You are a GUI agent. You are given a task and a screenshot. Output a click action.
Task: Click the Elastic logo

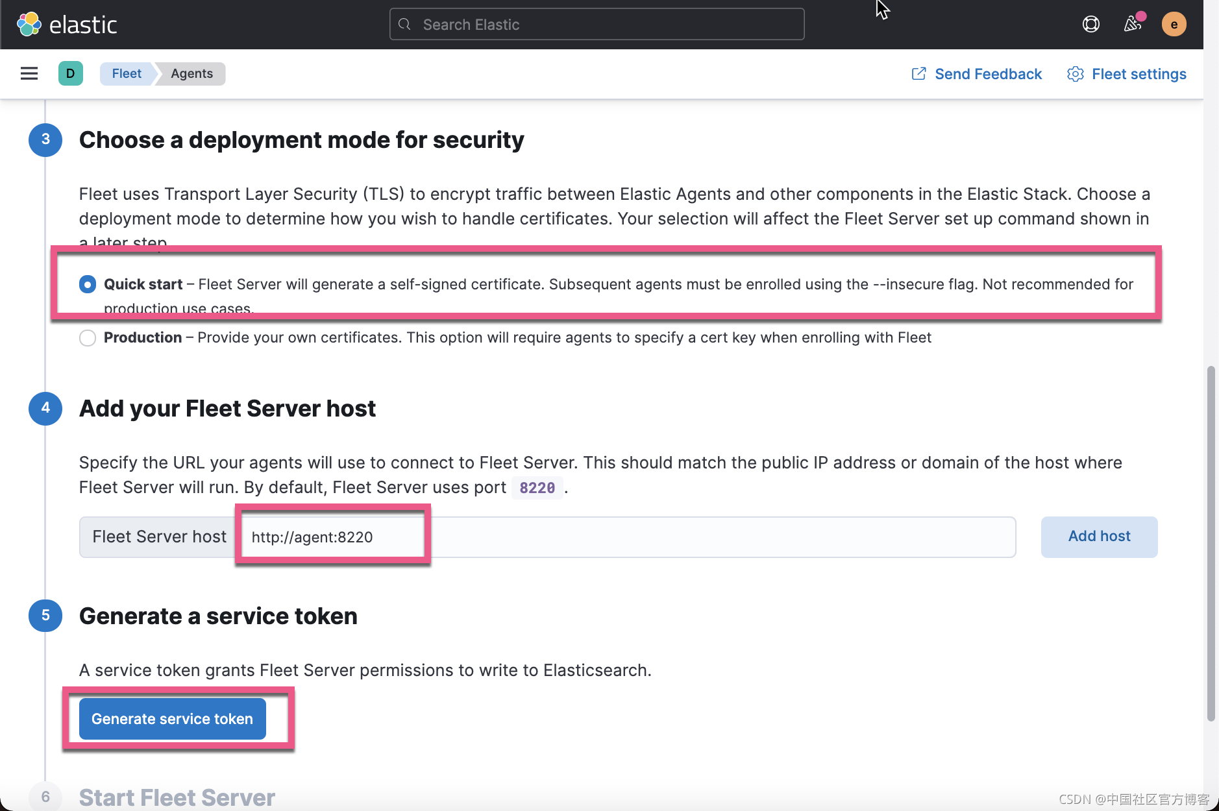click(67, 25)
